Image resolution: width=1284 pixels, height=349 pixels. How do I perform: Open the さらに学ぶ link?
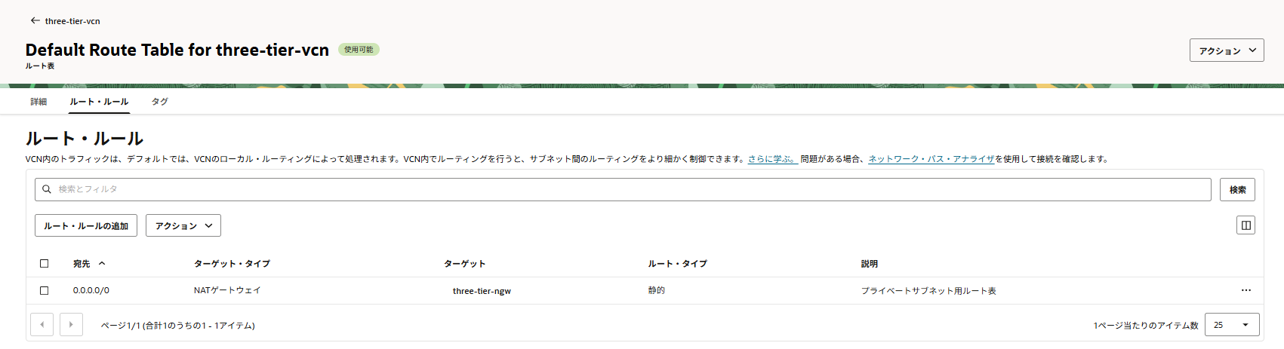tap(772, 159)
